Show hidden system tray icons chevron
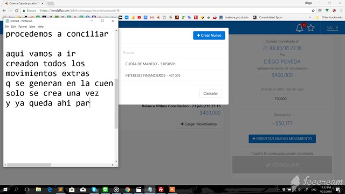Image resolution: width=345 pixels, height=194 pixels. [x=278, y=189]
